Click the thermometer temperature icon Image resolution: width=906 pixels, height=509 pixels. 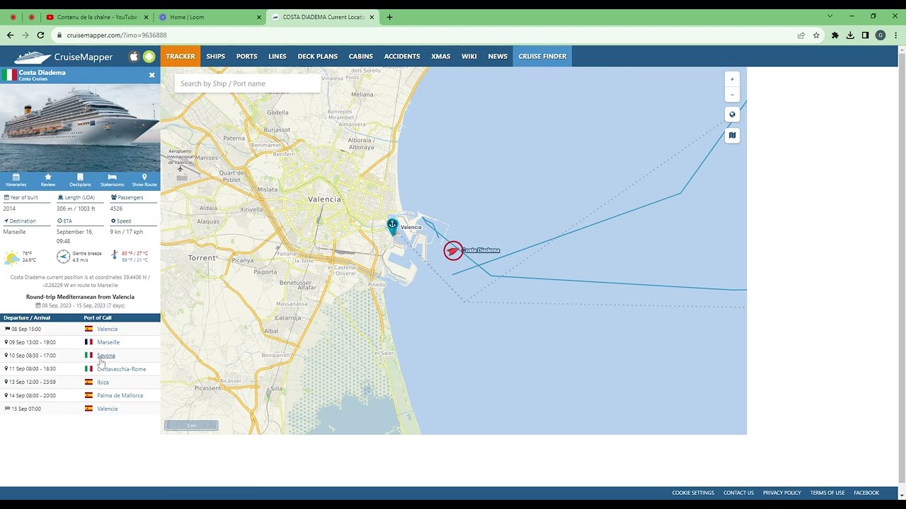tap(115, 255)
